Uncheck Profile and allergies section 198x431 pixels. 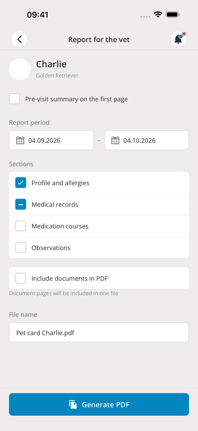coord(21,183)
